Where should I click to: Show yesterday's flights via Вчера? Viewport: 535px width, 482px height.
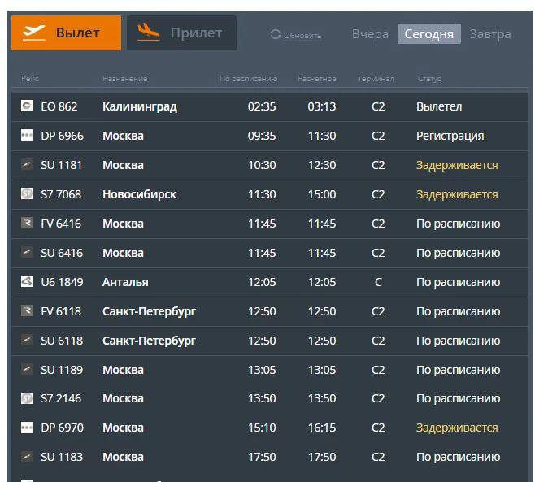(370, 34)
